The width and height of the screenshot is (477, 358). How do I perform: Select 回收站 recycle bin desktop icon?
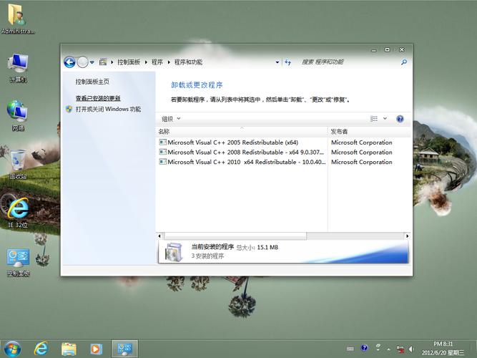tap(18, 164)
